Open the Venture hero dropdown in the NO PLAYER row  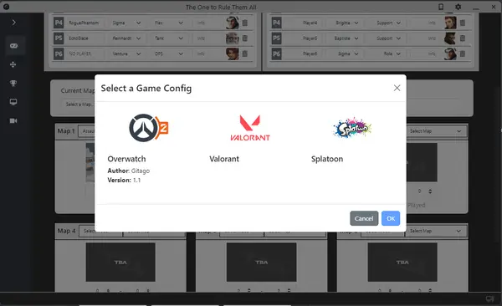(x=126, y=54)
